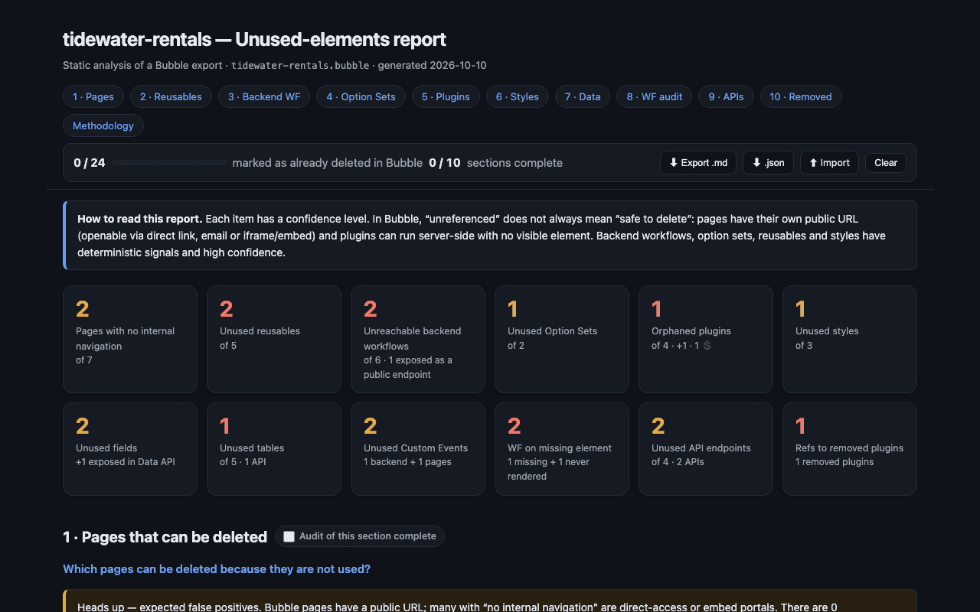980x612 pixels.
Task: Click the paid-plugin dollar icon
Action: (x=707, y=346)
